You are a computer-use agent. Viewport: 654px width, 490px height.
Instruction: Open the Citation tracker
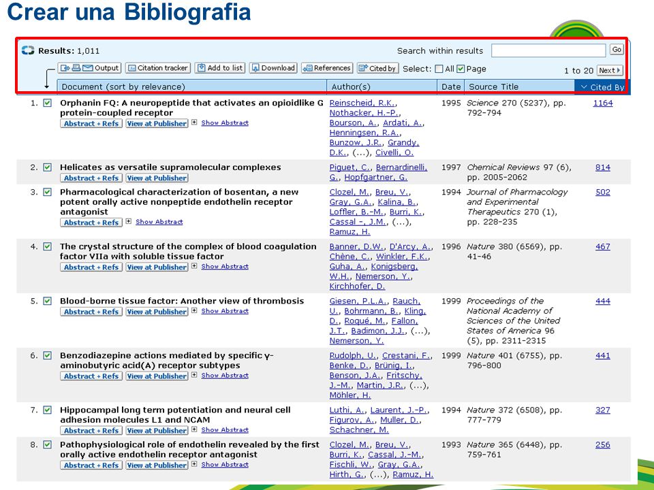coord(157,68)
